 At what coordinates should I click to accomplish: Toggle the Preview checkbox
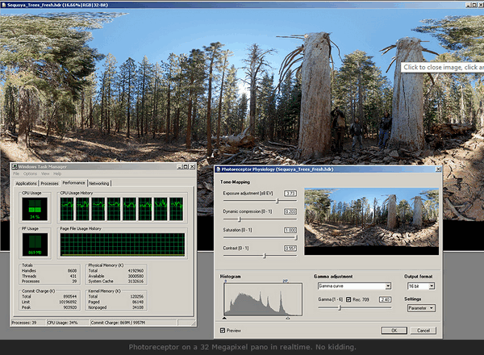[x=223, y=330]
